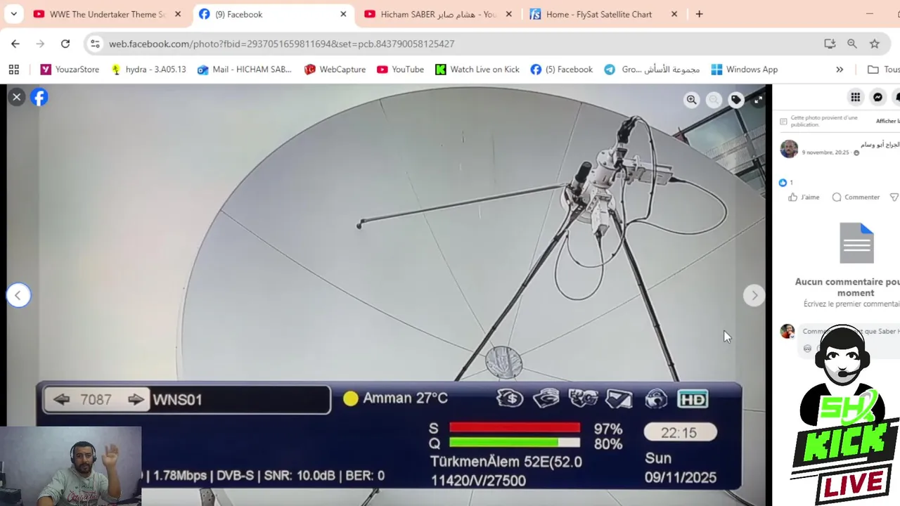Screen dimensions: 900x506
Task: Close the Facebook photo viewer
Action: pos(17,97)
